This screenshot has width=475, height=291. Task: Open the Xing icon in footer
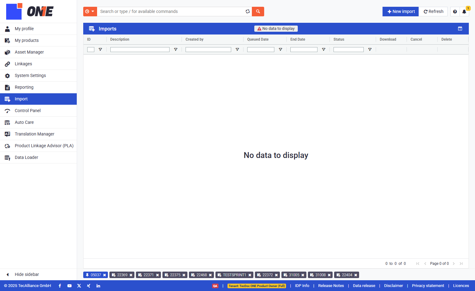point(89,286)
